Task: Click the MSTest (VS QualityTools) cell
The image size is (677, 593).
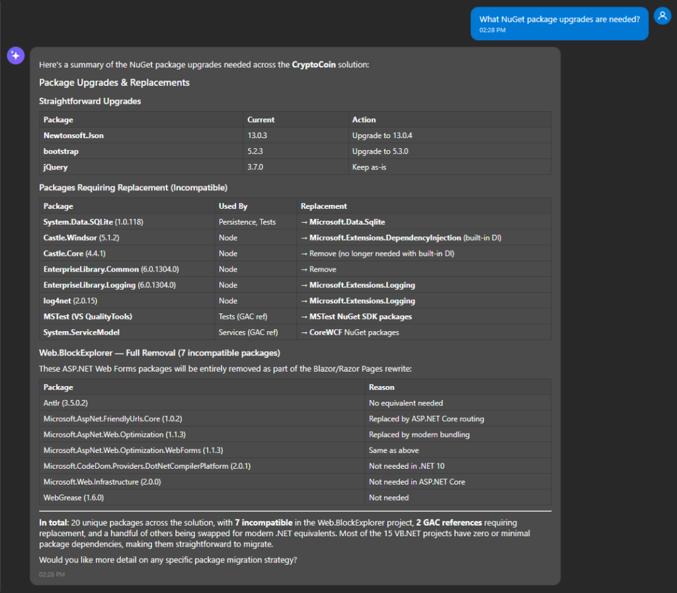Action: (127, 317)
